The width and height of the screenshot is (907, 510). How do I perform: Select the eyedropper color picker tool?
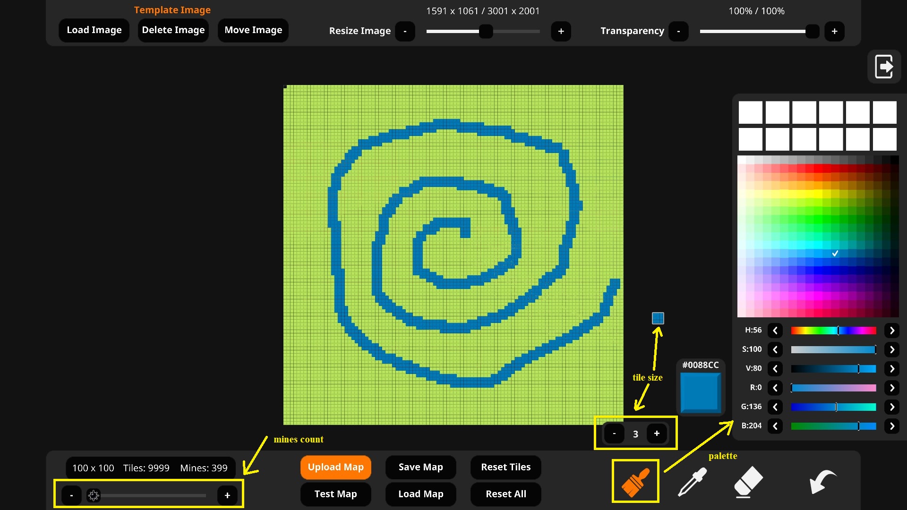pyautogui.click(x=692, y=481)
